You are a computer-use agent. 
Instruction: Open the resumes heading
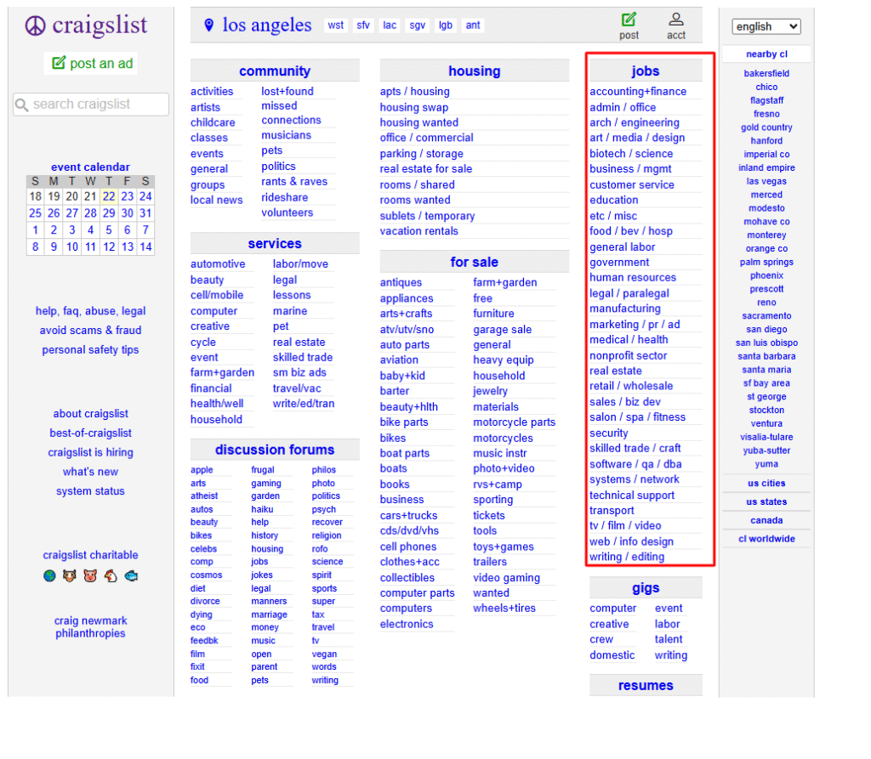coord(646,686)
